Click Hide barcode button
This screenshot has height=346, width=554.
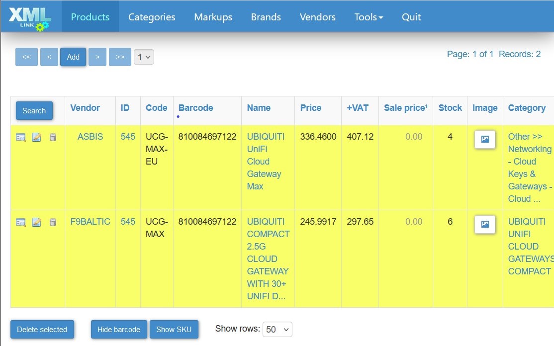tap(119, 330)
